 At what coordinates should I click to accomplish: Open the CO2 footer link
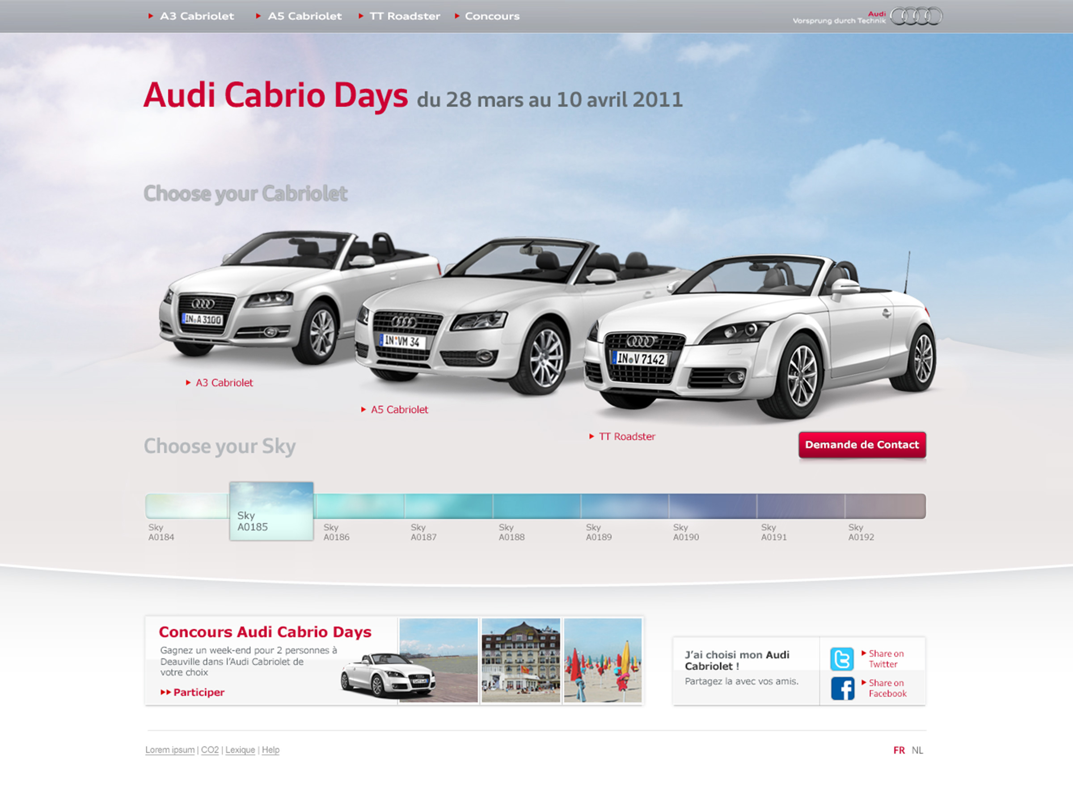click(x=210, y=750)
